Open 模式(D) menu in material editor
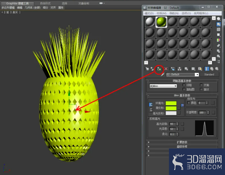Screen dimensions: 225x175 pyautogui.click(x=149, y=13)
